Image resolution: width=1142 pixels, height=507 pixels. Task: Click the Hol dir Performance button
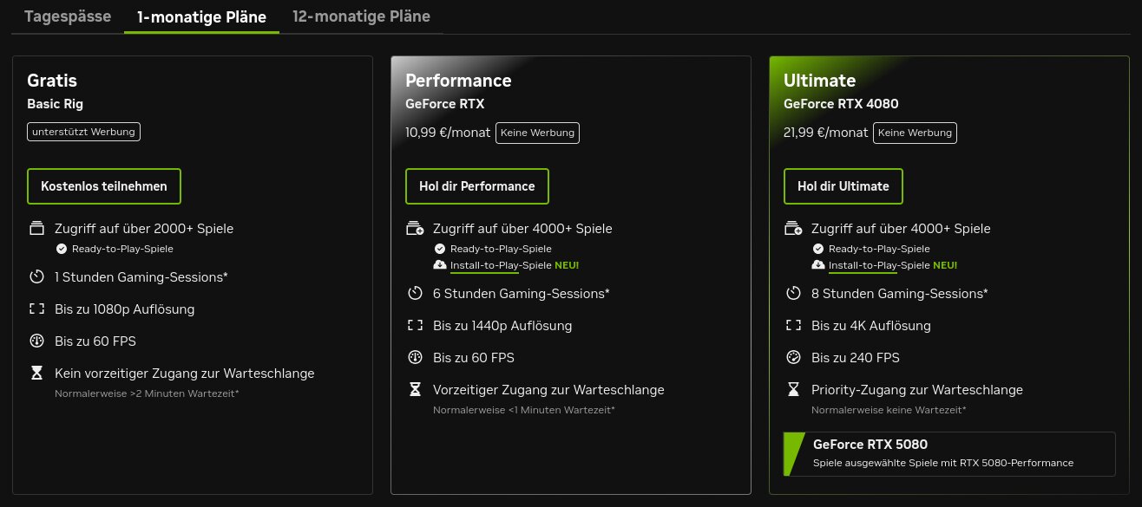pyautogui.click(x=476, y=185)
